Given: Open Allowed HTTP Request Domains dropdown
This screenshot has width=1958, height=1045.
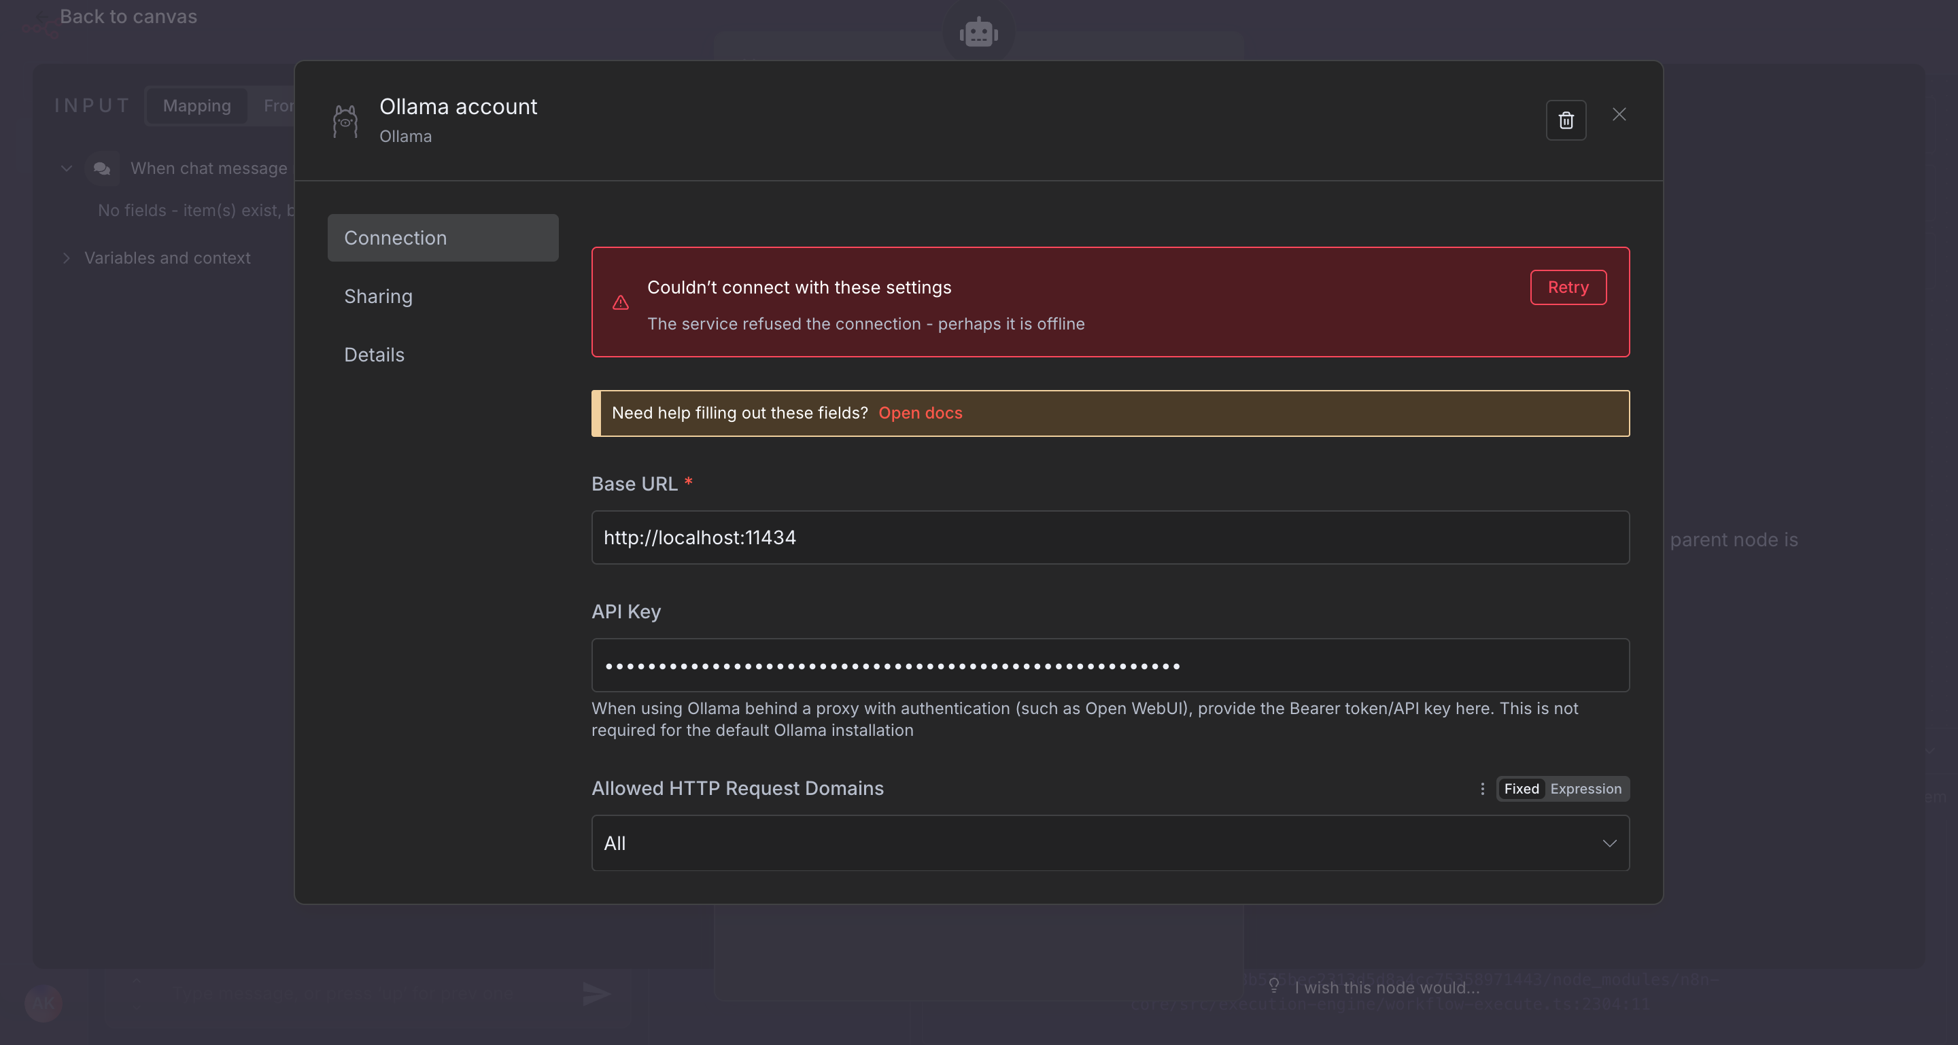Looking at the screenshot, I should pos(1110,843).
